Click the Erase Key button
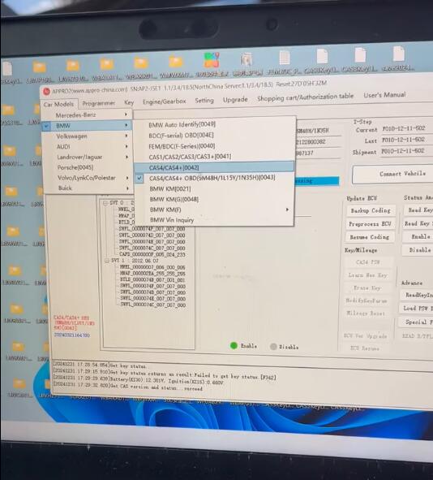The height and width of the screenshot is (480, 433). (x=367, y=288)
